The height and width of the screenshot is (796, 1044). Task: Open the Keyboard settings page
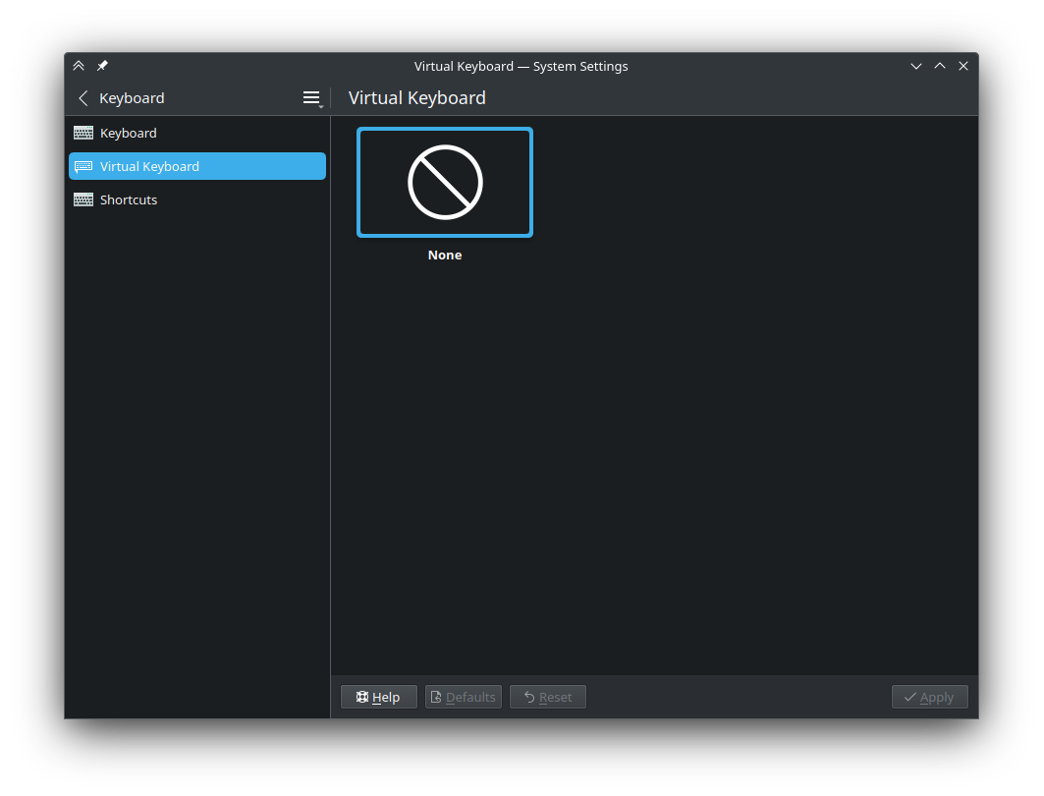click(129, 133)
